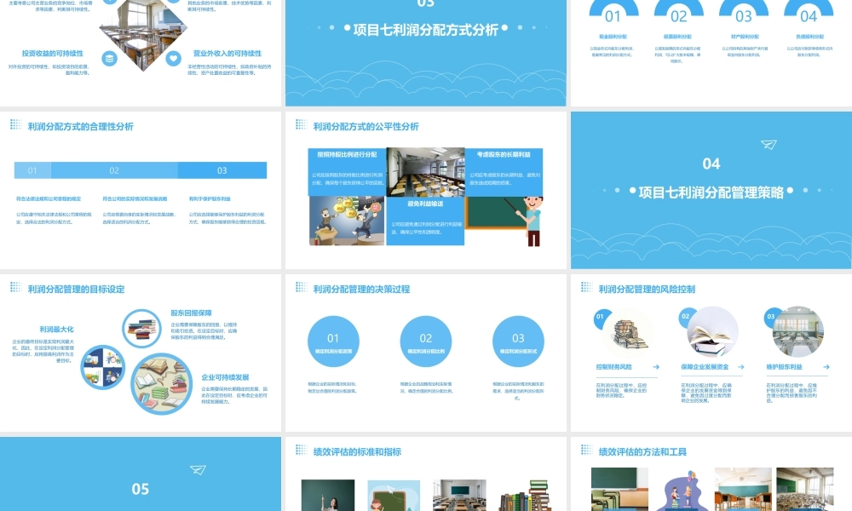852x511 pixels.
Task: Click the 03 circle 确定利润分配形式
Action: [518, 342]
